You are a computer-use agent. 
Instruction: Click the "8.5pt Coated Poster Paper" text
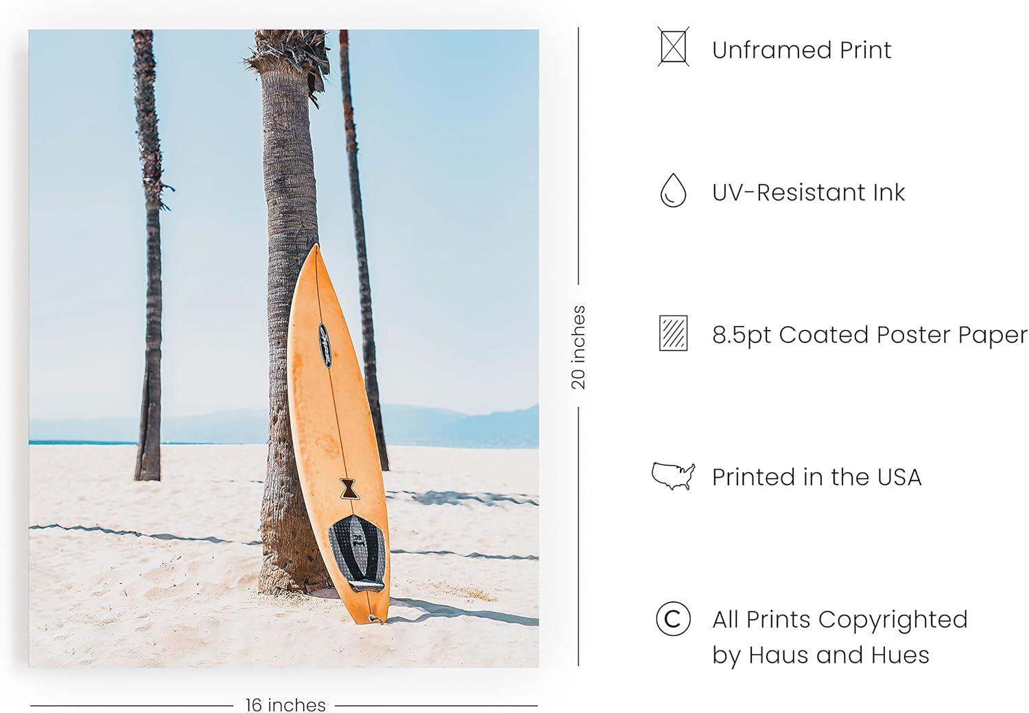[x=869, y=335]
